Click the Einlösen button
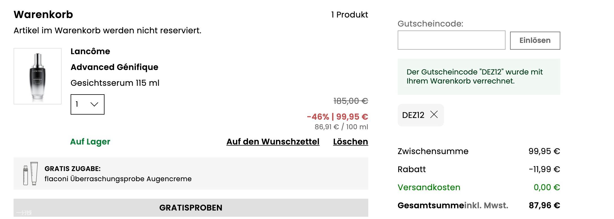Screen dimensions: 614x219 pyautogui.click(x=535, y=41)
